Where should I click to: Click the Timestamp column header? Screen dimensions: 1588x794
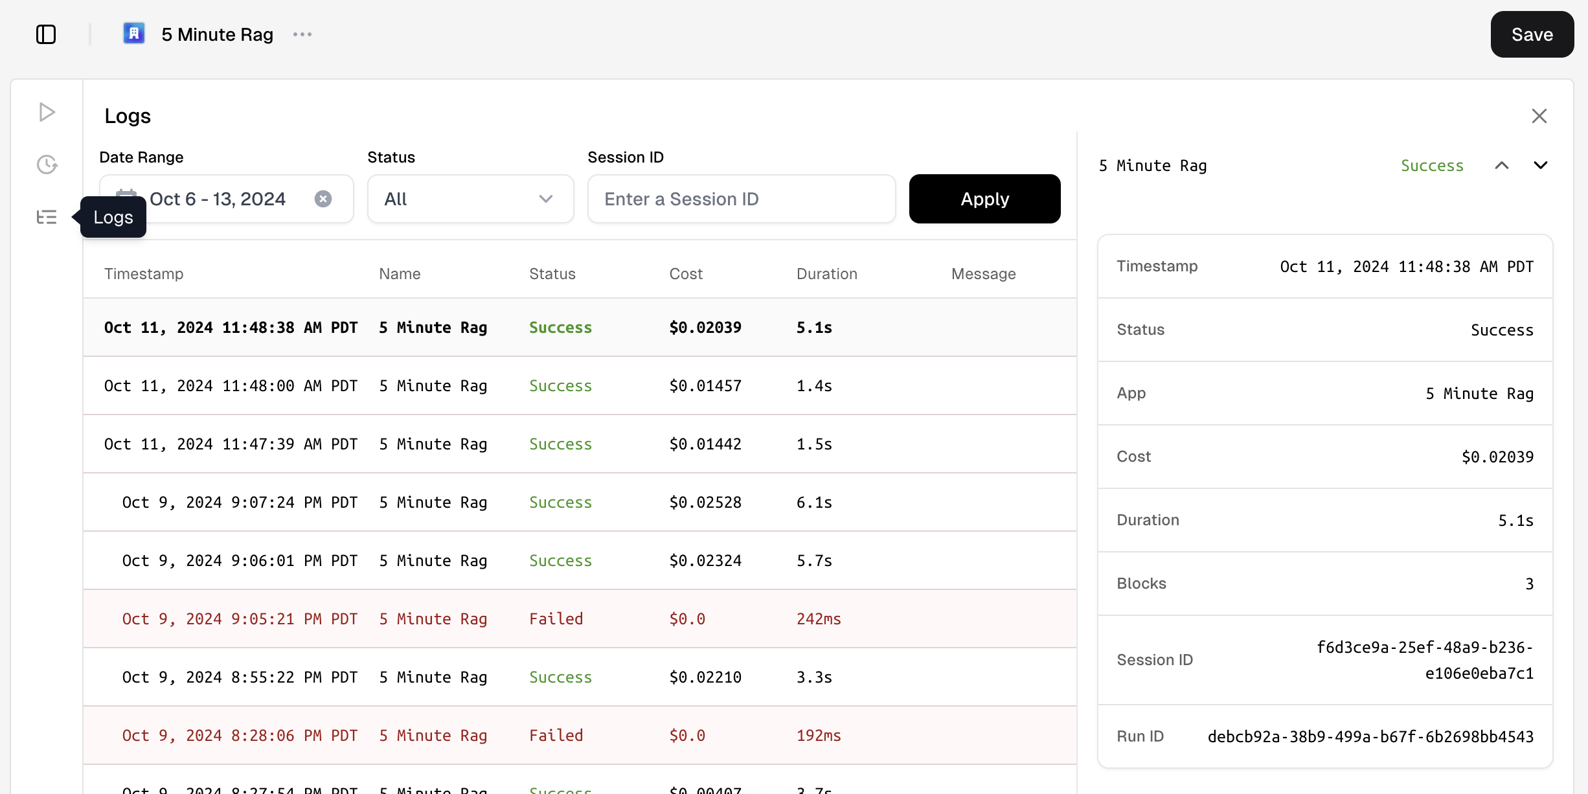point(144,274)
